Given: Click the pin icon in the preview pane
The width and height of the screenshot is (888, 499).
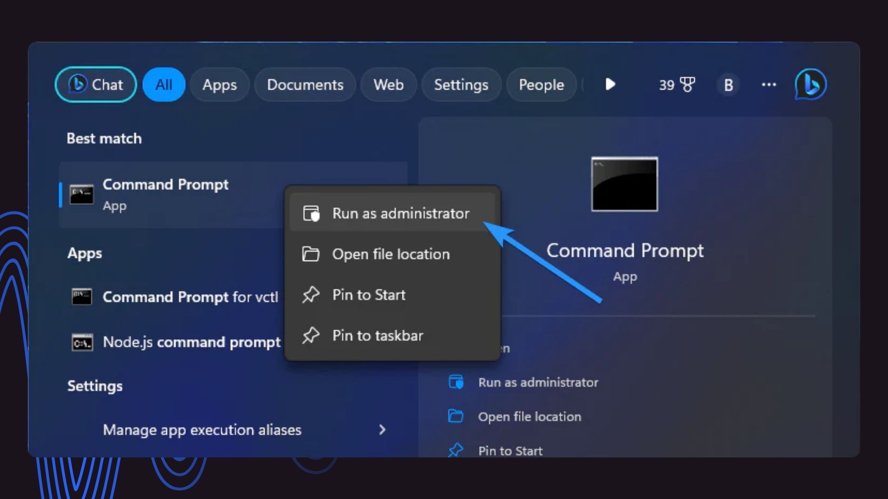Looking at the screenshot, I should coord(456,450).
